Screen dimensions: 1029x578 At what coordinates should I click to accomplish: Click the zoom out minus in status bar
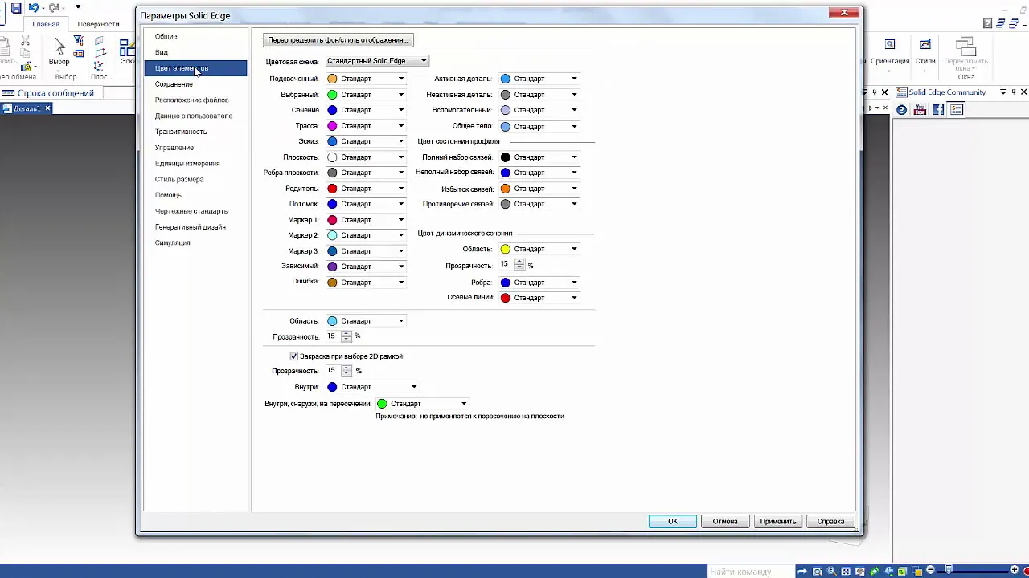(931, 571)
